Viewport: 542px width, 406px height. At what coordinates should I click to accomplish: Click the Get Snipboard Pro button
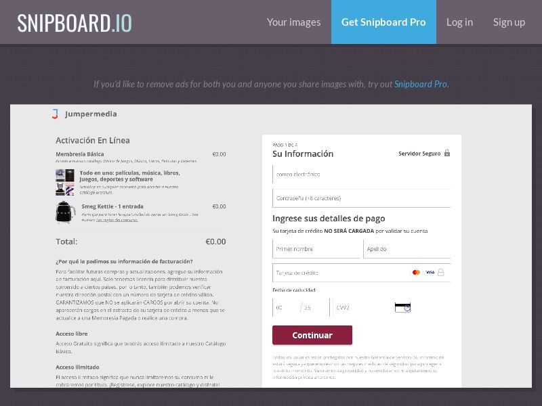[383, 22]
